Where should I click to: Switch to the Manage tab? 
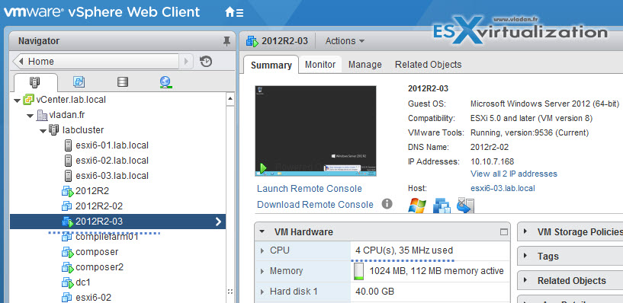click(x=365, y=65)
